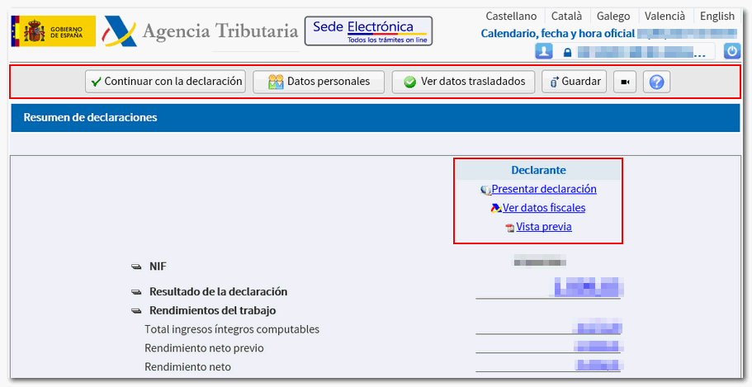Click Ver datos trasladados button
The height and width of the screenshot is (387, 752).
[x=463, y=82]
